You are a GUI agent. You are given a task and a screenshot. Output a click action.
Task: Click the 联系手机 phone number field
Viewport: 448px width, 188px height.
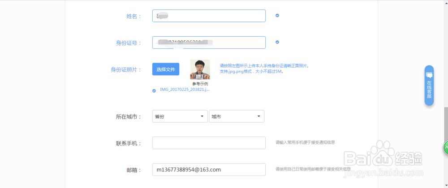209,143
